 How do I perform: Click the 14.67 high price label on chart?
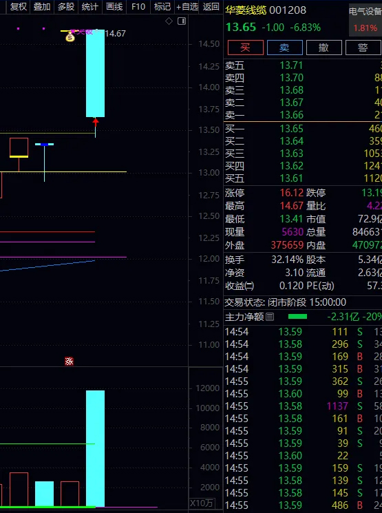[x=115, y=34]
